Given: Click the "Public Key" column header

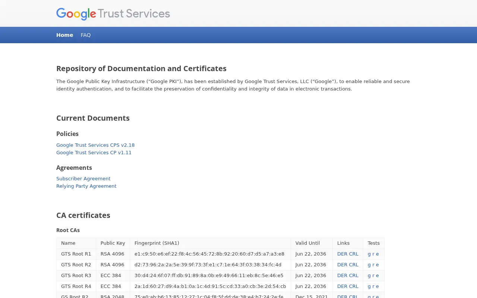Looking at the screenshot, I should (113, 243).
